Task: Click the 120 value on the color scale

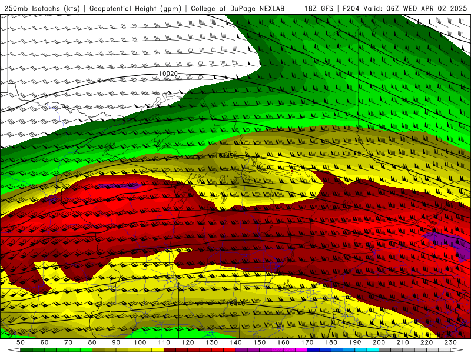Action: 188,342
